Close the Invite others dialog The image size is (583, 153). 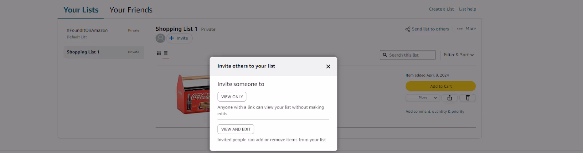pos(328,66)
